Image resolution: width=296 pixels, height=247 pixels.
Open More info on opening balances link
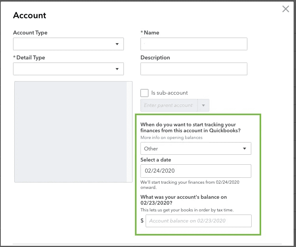tap(171, 137)
